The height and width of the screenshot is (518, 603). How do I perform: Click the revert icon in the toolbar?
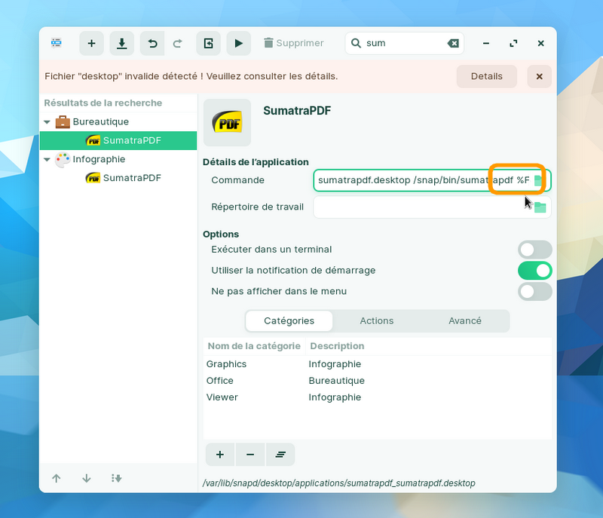click(208, 44)
